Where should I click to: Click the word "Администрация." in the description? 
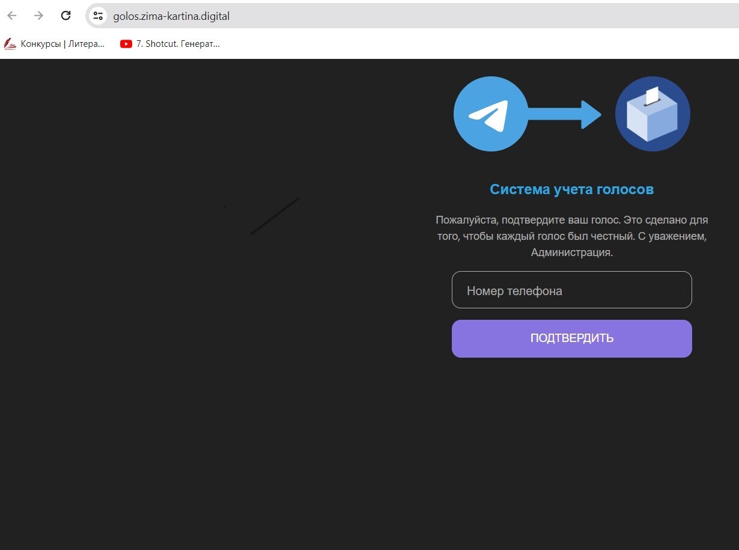571,252
